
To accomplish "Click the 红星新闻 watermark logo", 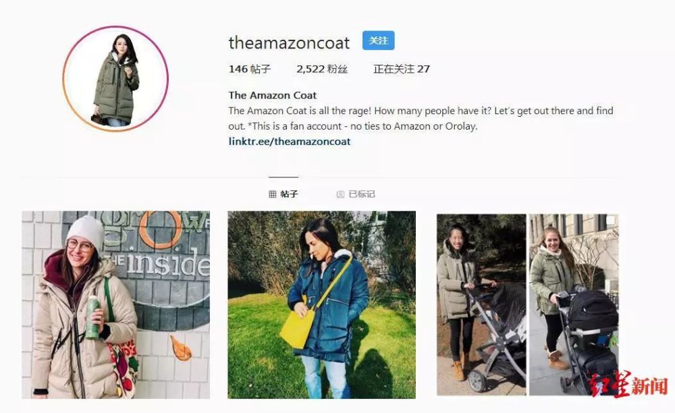I will tap(628, 384).
